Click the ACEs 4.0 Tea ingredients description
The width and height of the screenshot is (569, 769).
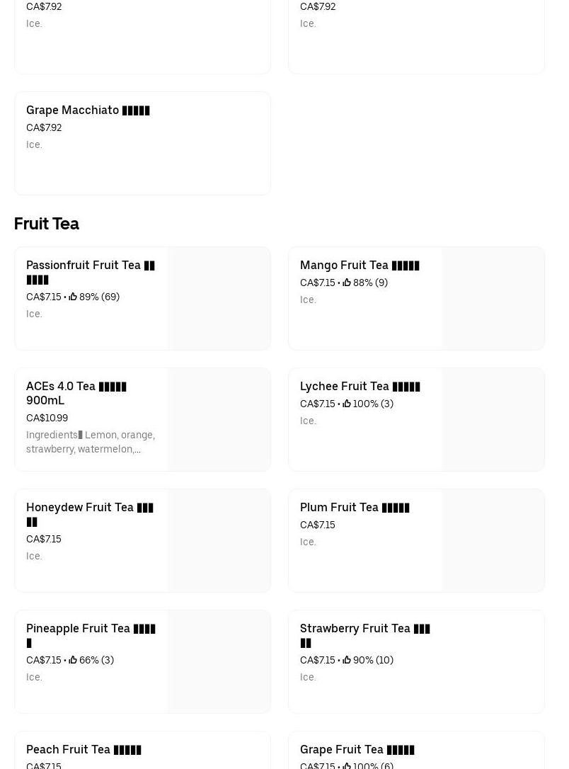91,442
